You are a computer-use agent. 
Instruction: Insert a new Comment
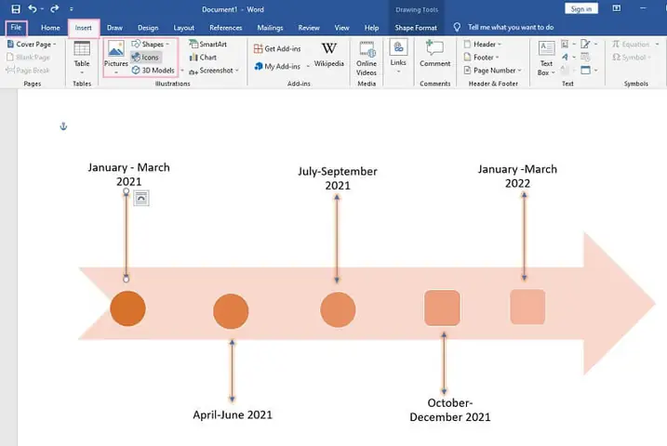pos(434,54)
